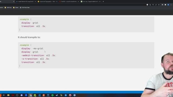The image size is (173, 97).
Task: Click '.example' selector in the second code block
Action: click(x=24, y=45)
